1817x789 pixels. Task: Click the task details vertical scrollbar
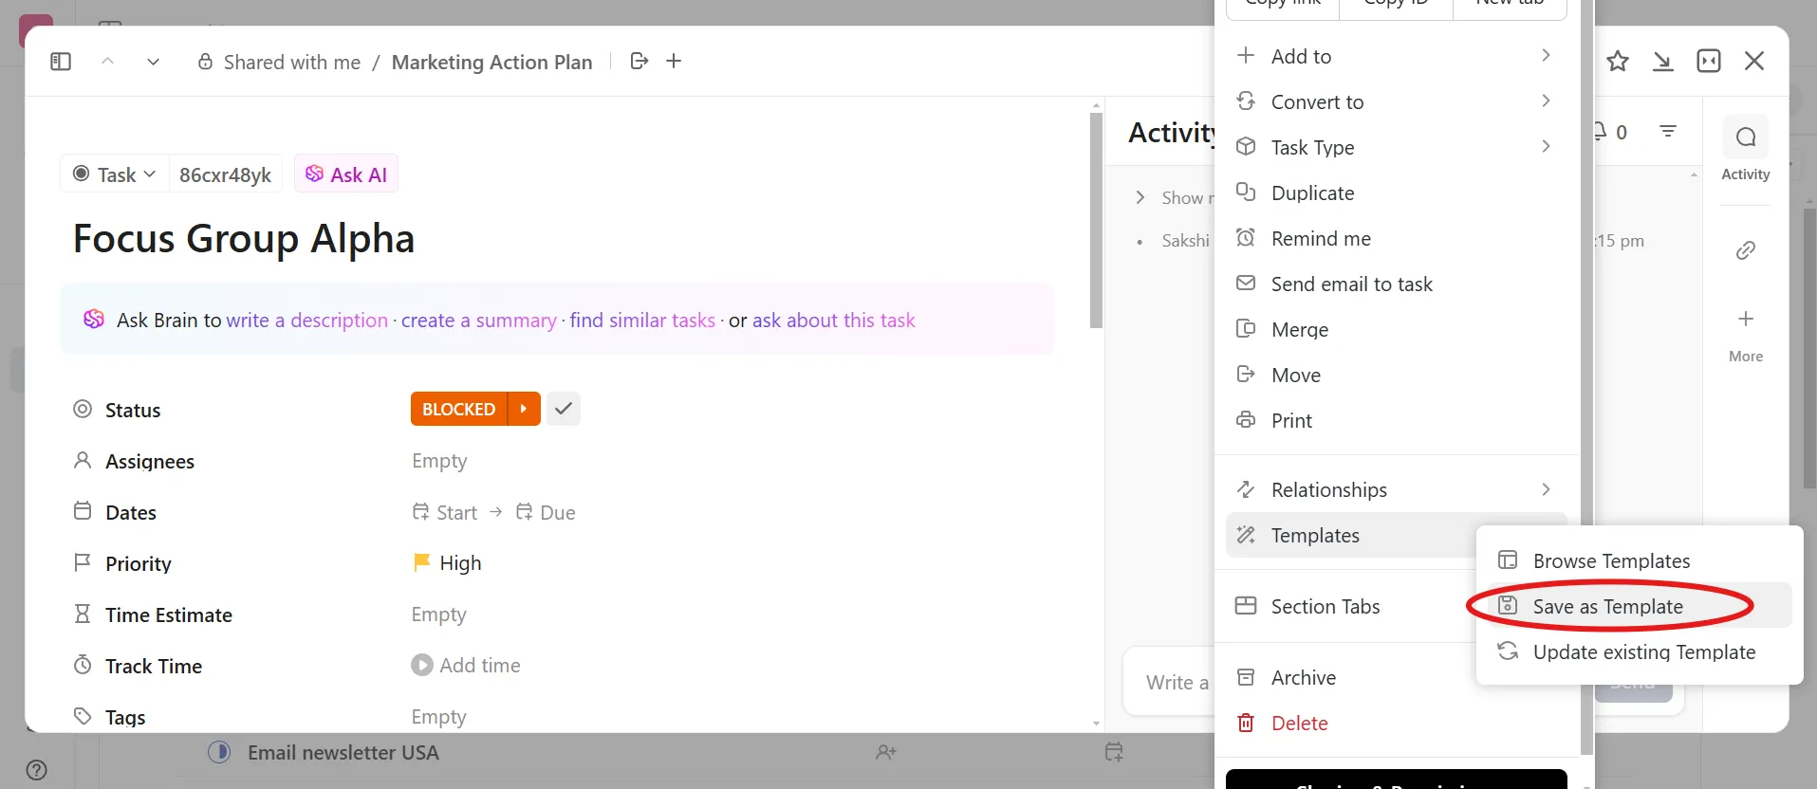1096,220
